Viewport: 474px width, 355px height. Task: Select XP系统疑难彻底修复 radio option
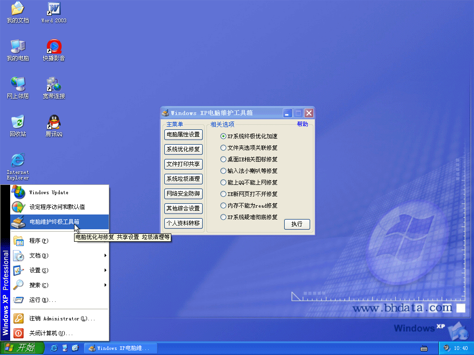pyautogui.click(x=249, y=217)
